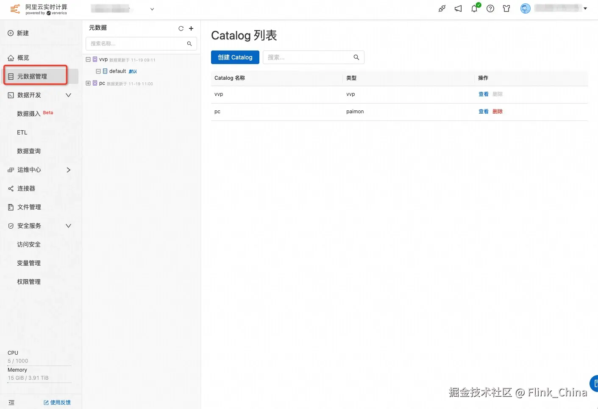Click 删除 link for pc catalog

498,112
